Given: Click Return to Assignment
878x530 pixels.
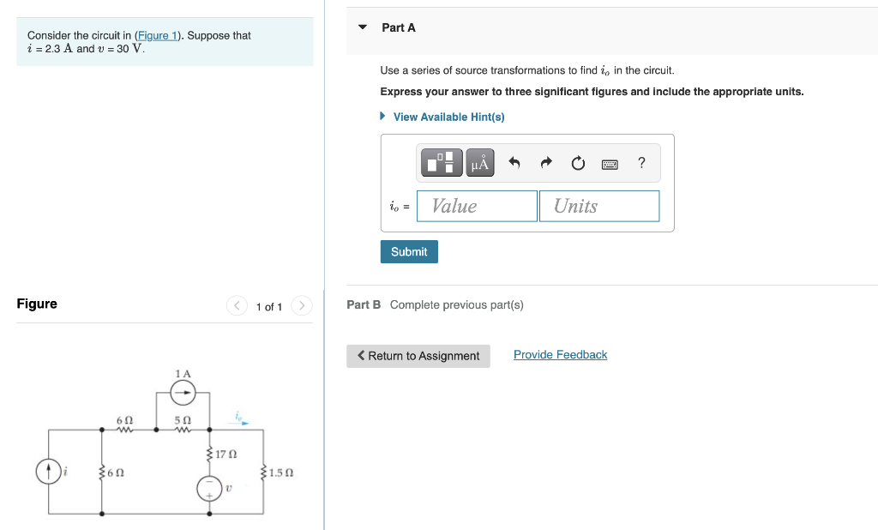Looking at the screenshot, I should 418,356.
